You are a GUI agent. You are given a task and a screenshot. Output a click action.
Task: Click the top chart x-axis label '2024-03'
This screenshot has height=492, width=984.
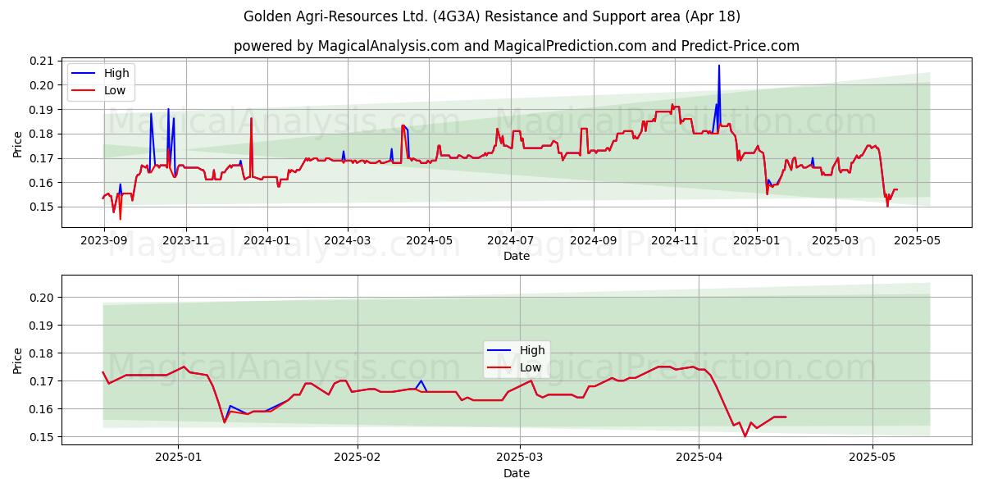[348, 242]
